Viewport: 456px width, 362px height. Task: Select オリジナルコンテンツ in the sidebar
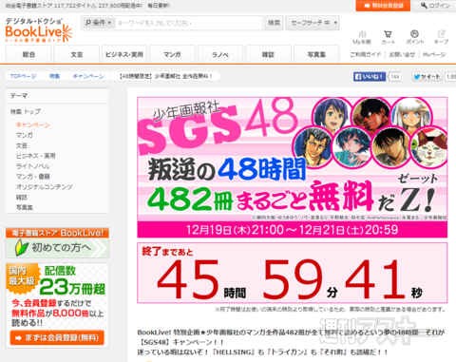click(x=44, y=187)
